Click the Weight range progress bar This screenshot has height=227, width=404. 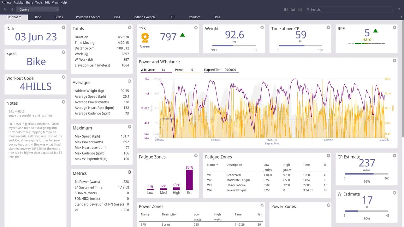tap(234, 46)
